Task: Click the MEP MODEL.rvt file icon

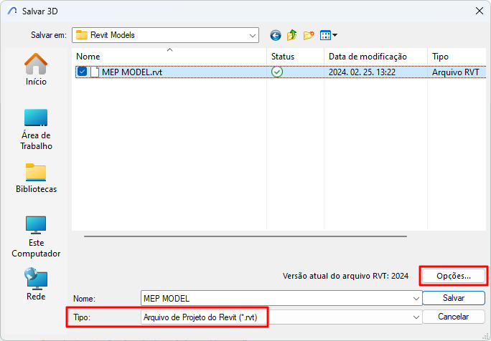Action: (95, 72)
